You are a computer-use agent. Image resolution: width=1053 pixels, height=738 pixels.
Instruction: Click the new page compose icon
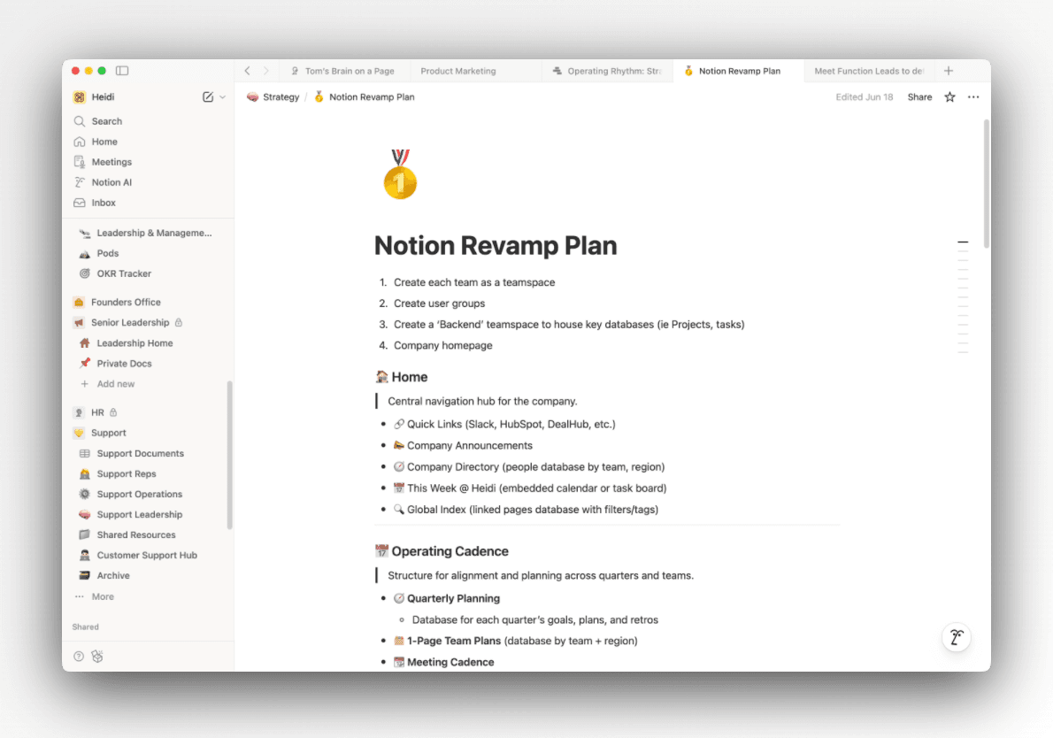click(206, 96)
